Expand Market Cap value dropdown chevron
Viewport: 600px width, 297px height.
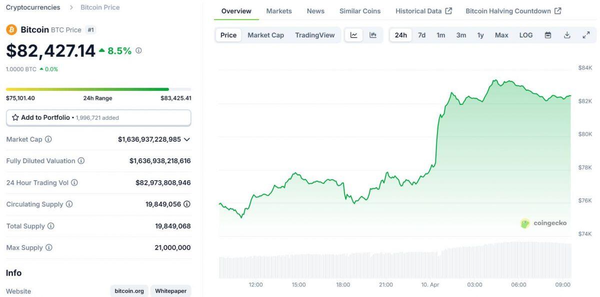click(187, 139)
